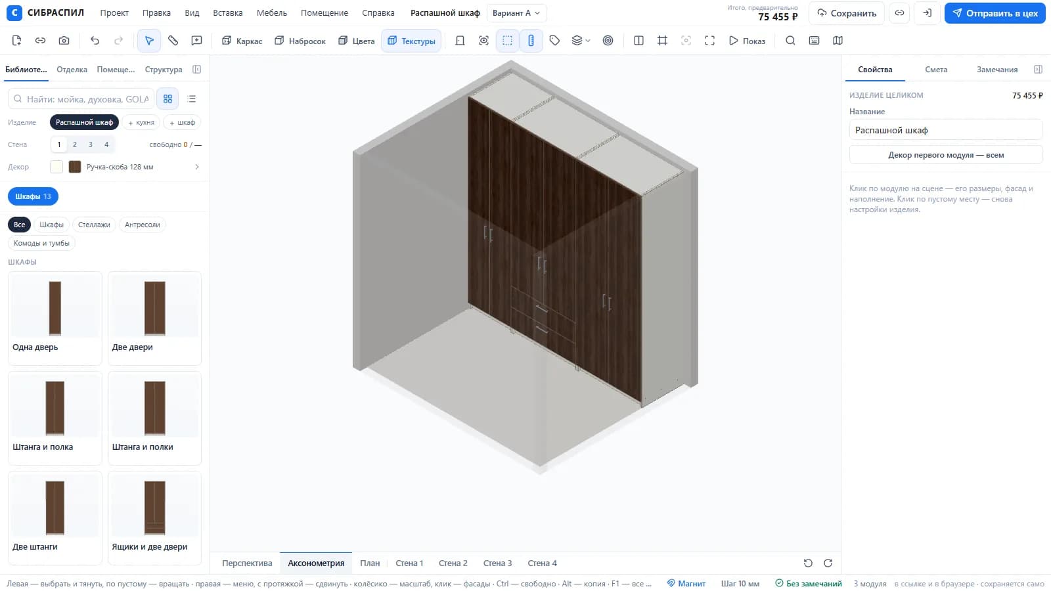Expand the layers dropdown in toolbar
The height and width of the screenshot is (591, 1051).
point(581,41)
